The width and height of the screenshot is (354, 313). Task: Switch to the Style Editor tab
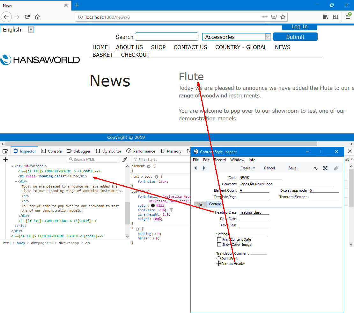pos(108,151)
